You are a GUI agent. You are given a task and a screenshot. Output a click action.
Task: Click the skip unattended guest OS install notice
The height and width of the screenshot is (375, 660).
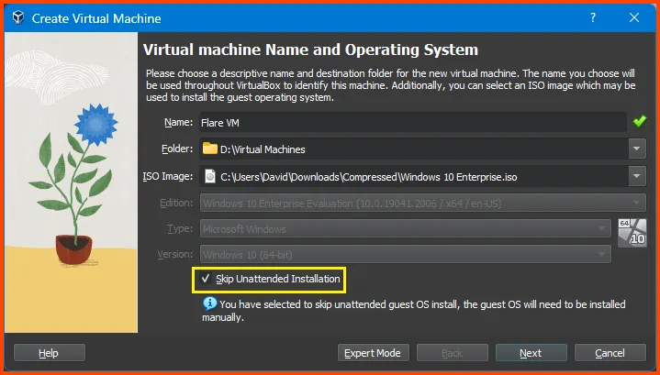tap(414, 310)
